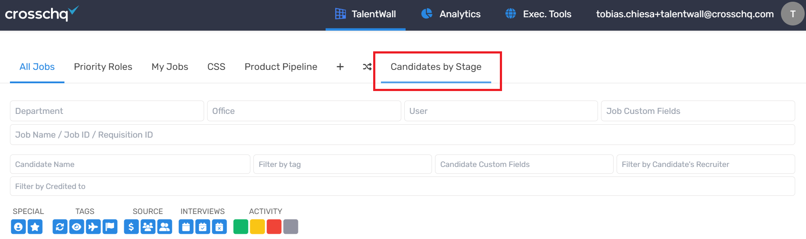Viewport: 806px width, 239px height.
Task: Open the Department filter dropdown
Action: (x=107, y=111)
